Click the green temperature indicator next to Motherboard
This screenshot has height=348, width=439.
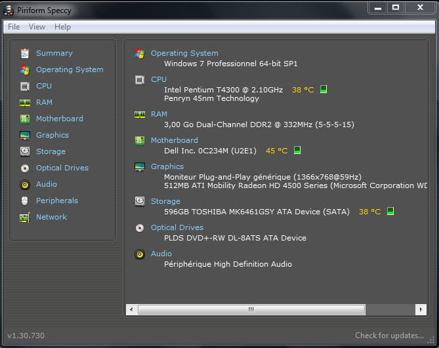297,150
